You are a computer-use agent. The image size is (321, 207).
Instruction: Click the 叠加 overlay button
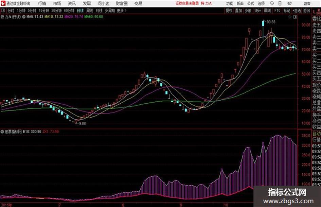tap(238, 11)
